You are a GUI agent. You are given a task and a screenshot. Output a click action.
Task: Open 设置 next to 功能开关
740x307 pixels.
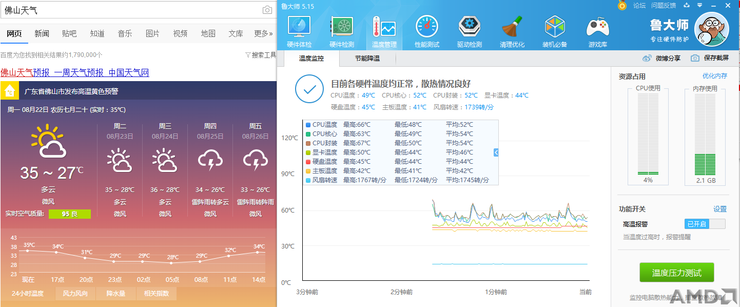[x=720, y=209]
